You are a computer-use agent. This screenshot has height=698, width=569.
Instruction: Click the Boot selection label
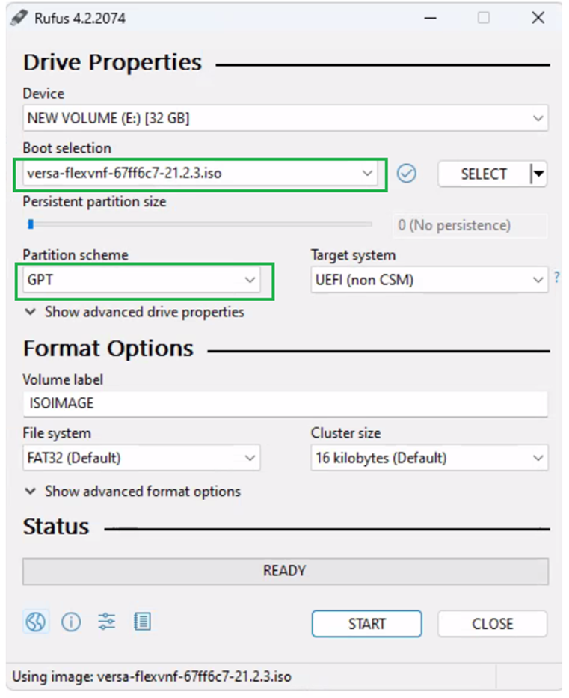[67, 148]
